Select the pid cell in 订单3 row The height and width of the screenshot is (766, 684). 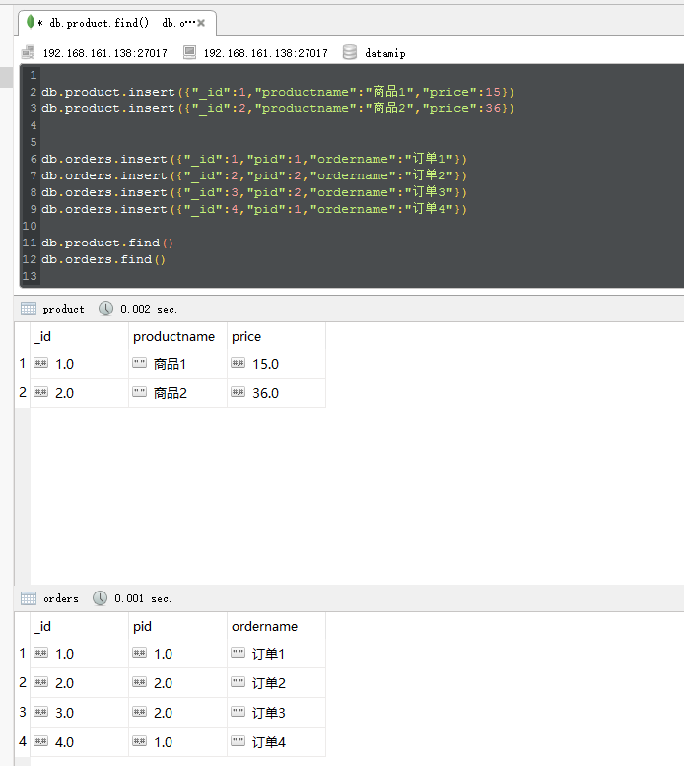(x=177, y=712)
